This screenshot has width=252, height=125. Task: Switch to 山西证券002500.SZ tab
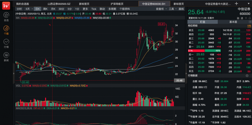click(59, 4)
